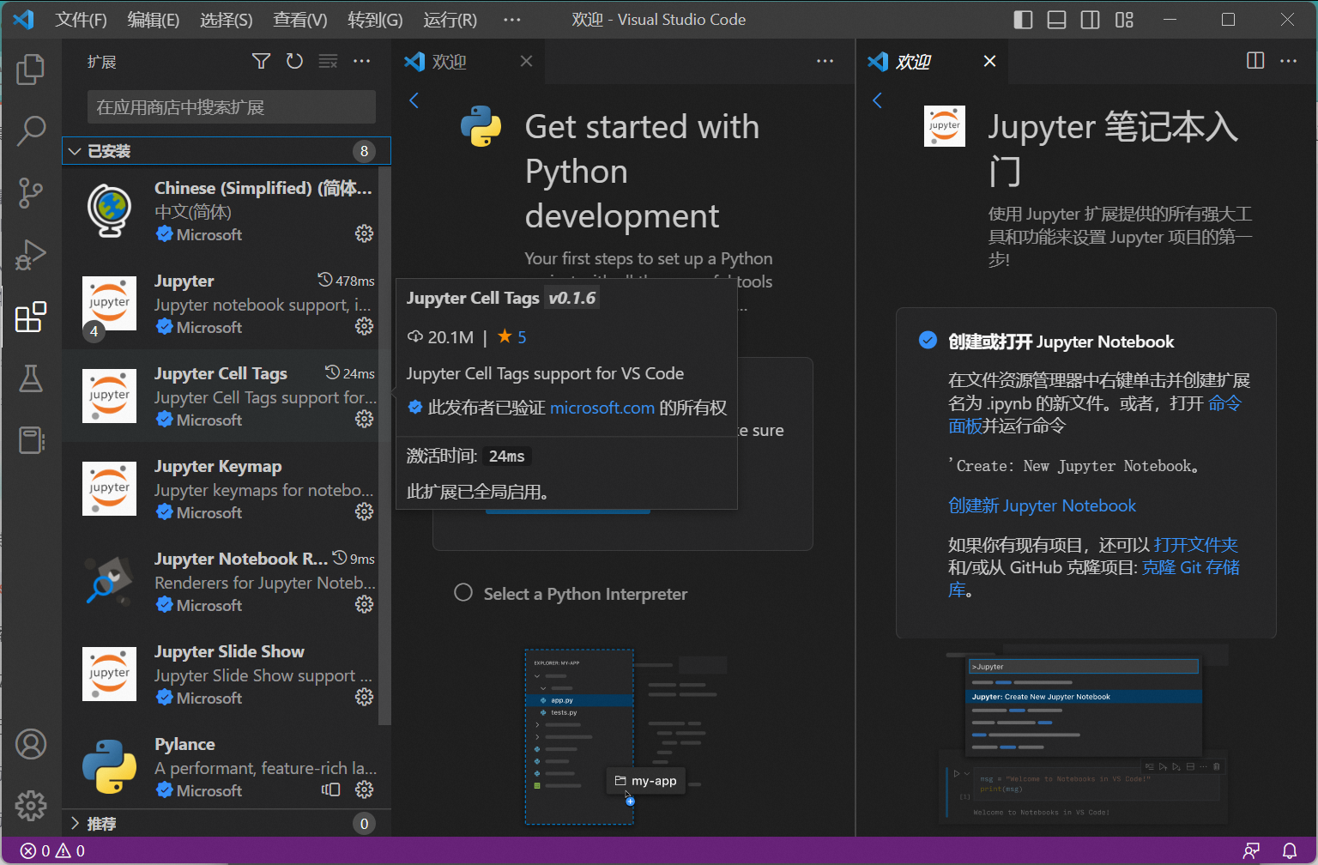Viewport: 1318px width, 865px height.
Task: Open the overflow menu in the menu bar
Action: (512, 20)
